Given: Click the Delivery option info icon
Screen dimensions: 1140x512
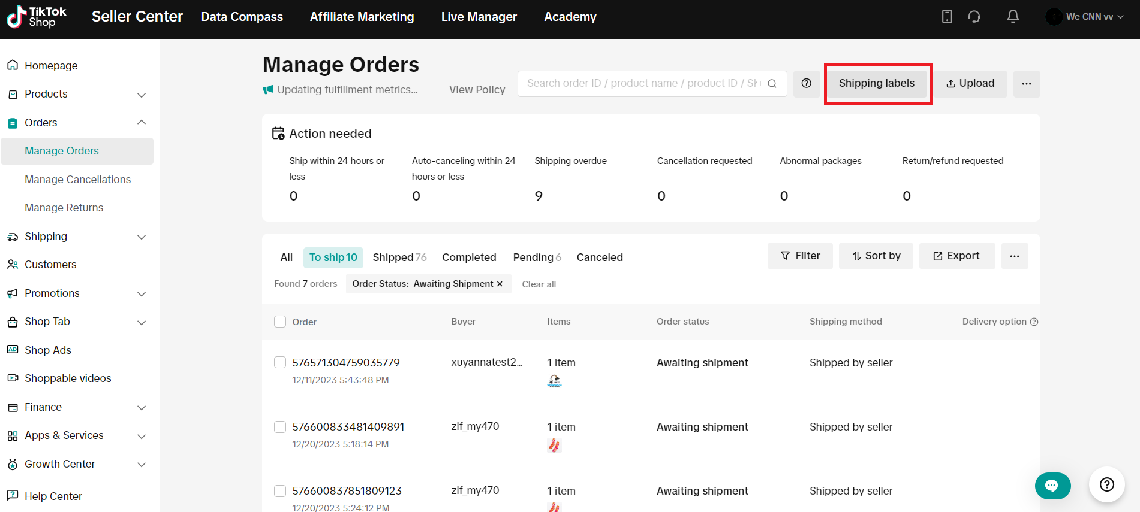Looking at the screenshot, I should [x=1034, y=322].
